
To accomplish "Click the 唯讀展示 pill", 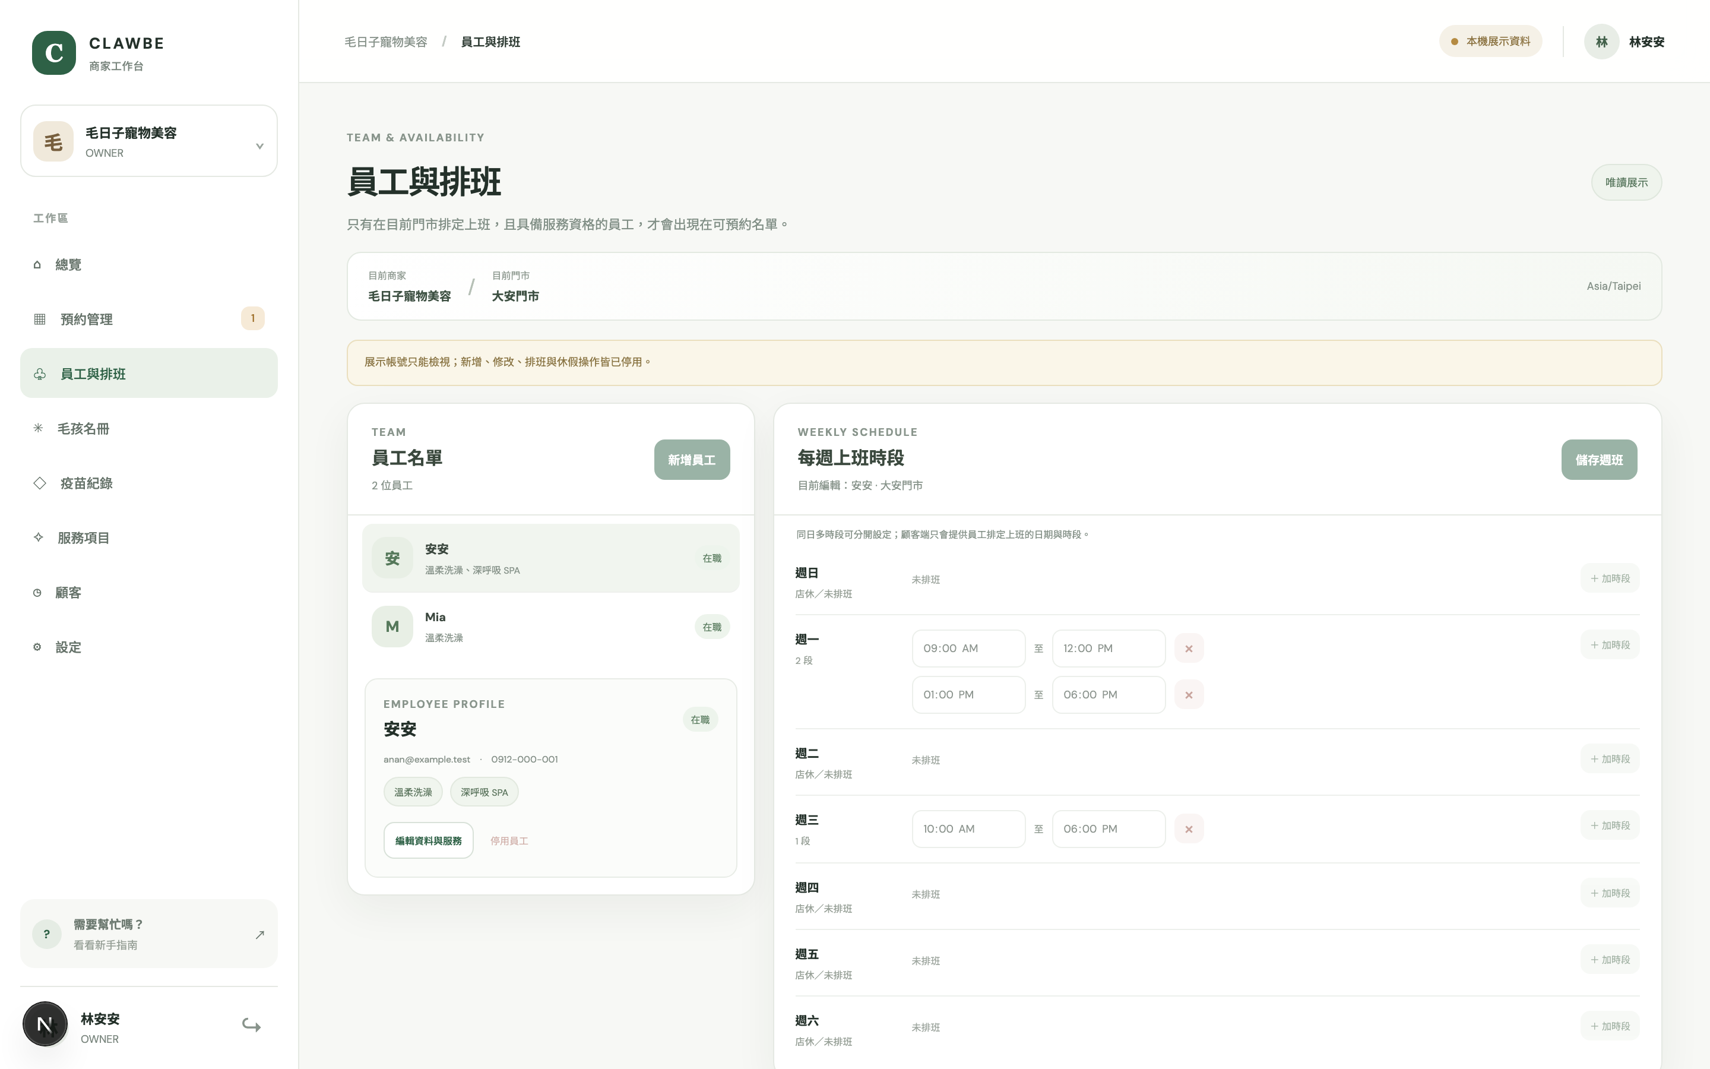I will point(1626,182).
